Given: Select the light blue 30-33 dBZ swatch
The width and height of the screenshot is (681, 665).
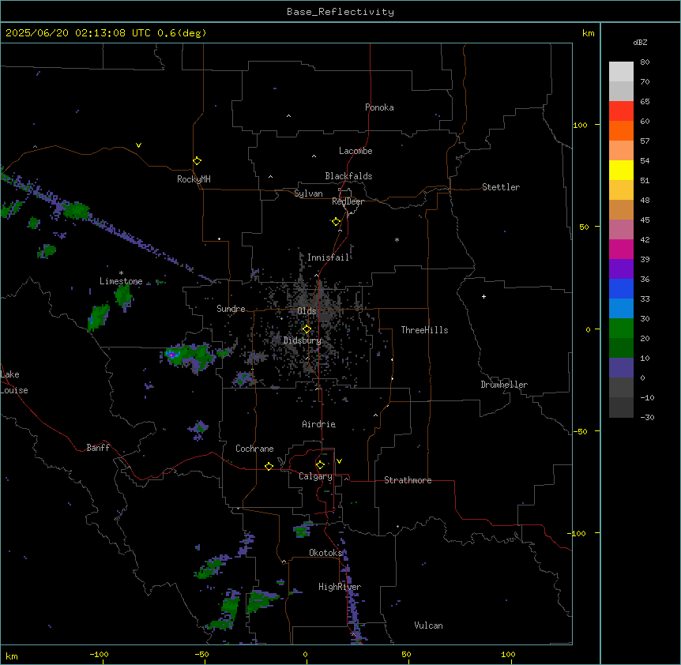Looking at the screenshot, I should click(x=621, y=309).
